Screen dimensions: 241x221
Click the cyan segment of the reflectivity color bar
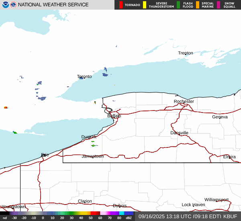pos(122,213)
